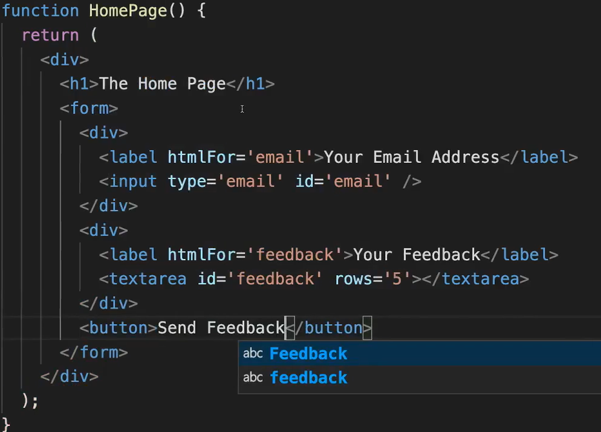Select the capitalized Feedback autocomplete suggestion
This screenshot has width=601, height=432.
point(308,354)
